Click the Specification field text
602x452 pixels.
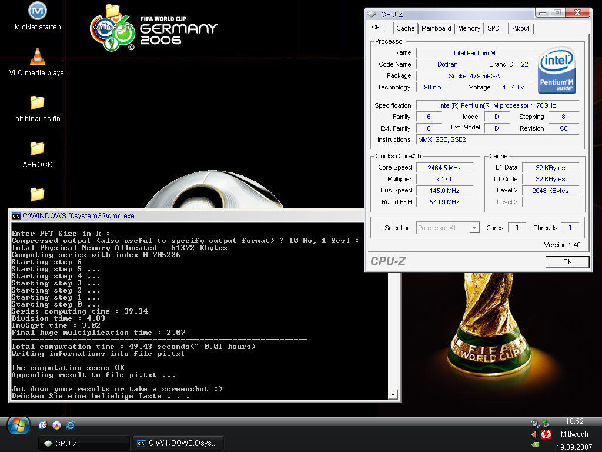click(497, 105)
